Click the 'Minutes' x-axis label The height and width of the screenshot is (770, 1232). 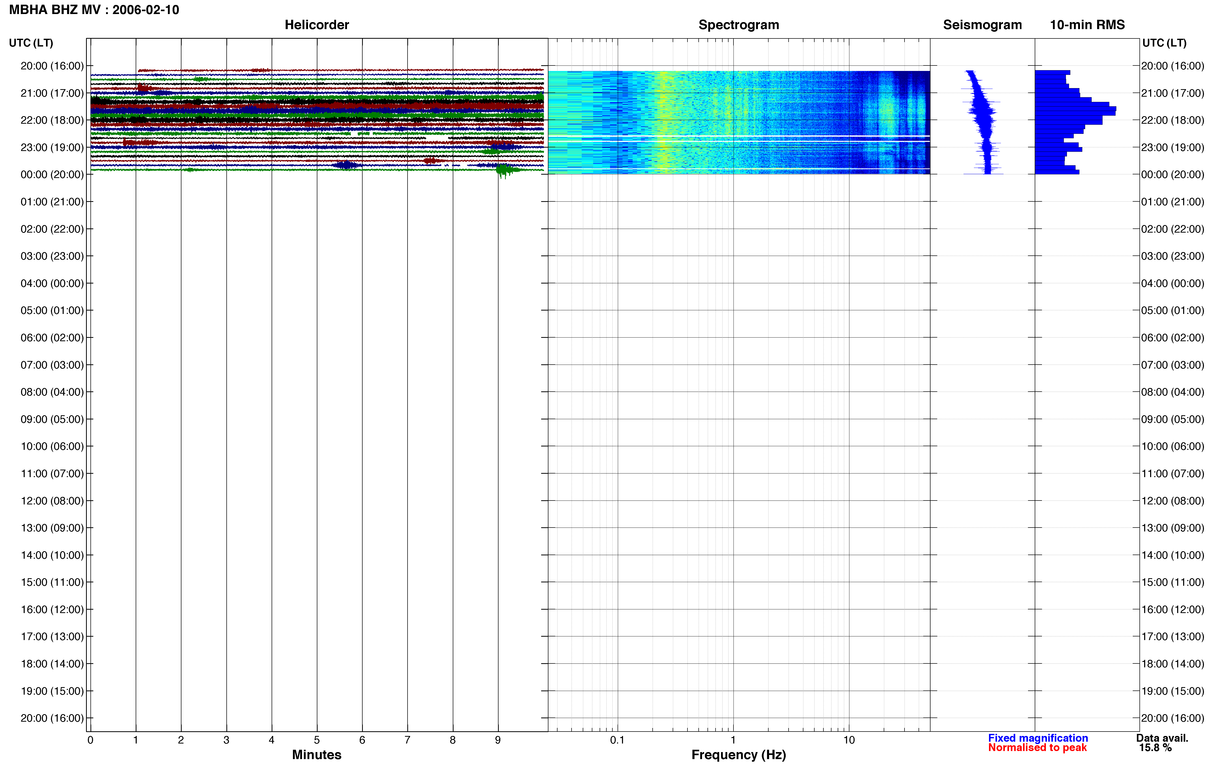point(317,755)
